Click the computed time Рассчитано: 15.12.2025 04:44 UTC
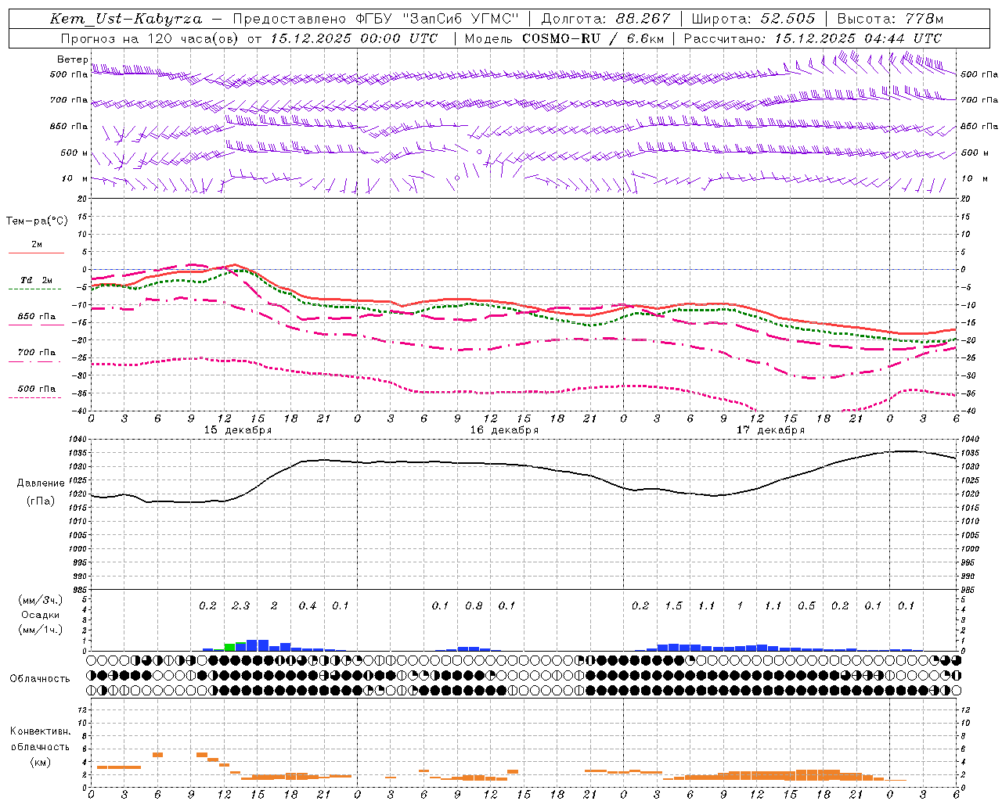This screenshot has width=1002, height=801. point(813,38)
